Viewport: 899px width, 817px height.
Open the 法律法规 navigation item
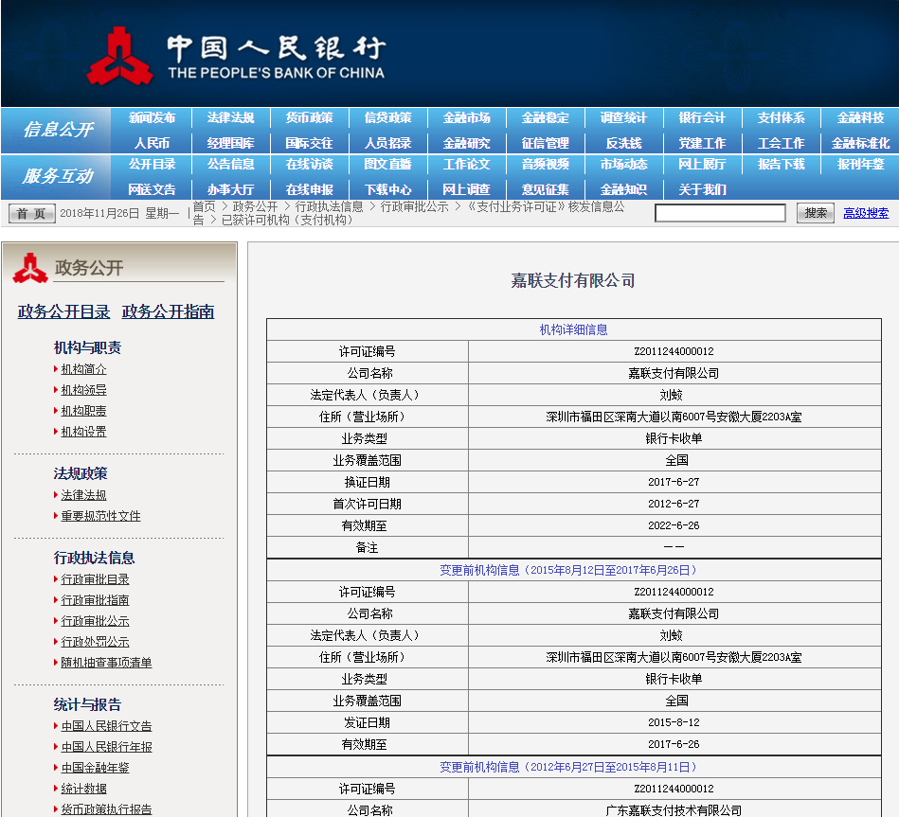pyautogui.click(x=230, y=118)
